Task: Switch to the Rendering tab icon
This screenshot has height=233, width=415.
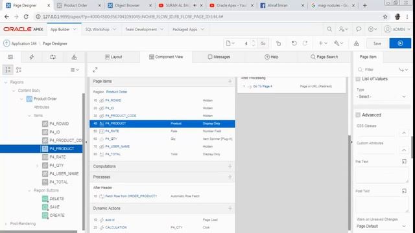Action: 10,57
